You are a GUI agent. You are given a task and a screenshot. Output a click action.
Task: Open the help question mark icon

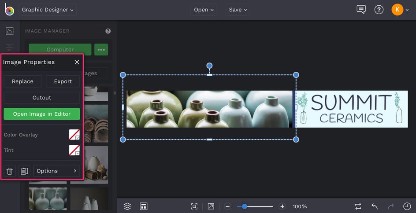(x=379, y=10)
